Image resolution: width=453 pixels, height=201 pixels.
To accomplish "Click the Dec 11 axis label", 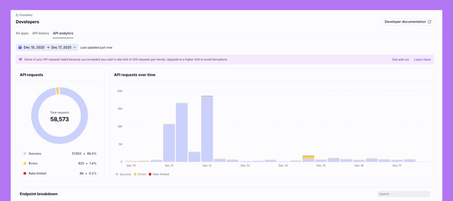I will point(169,166).
